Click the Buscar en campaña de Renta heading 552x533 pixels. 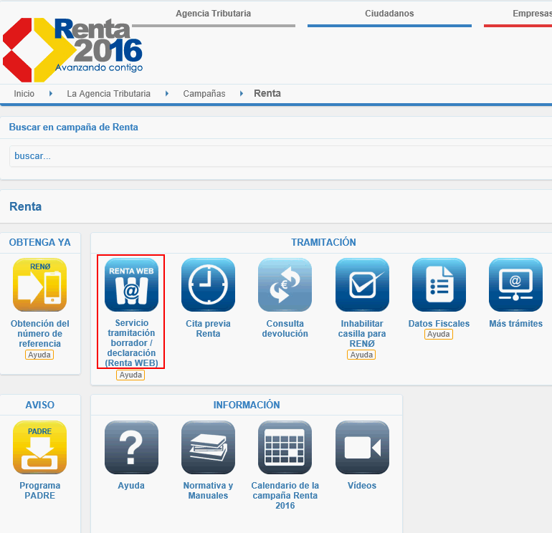click(74, 128)
